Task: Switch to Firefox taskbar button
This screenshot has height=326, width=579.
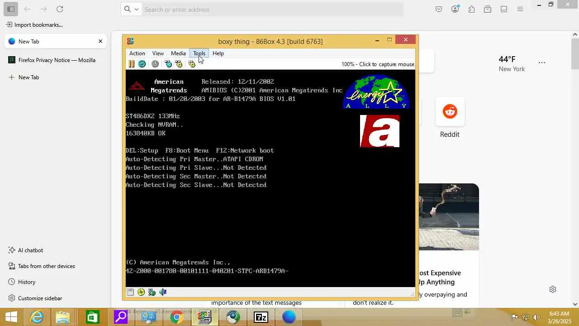Action: [x=289, y=317]
